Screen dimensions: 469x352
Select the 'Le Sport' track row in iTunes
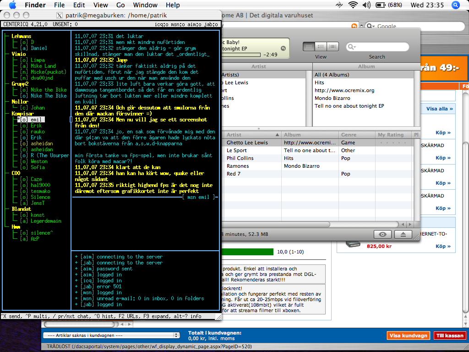319,150
